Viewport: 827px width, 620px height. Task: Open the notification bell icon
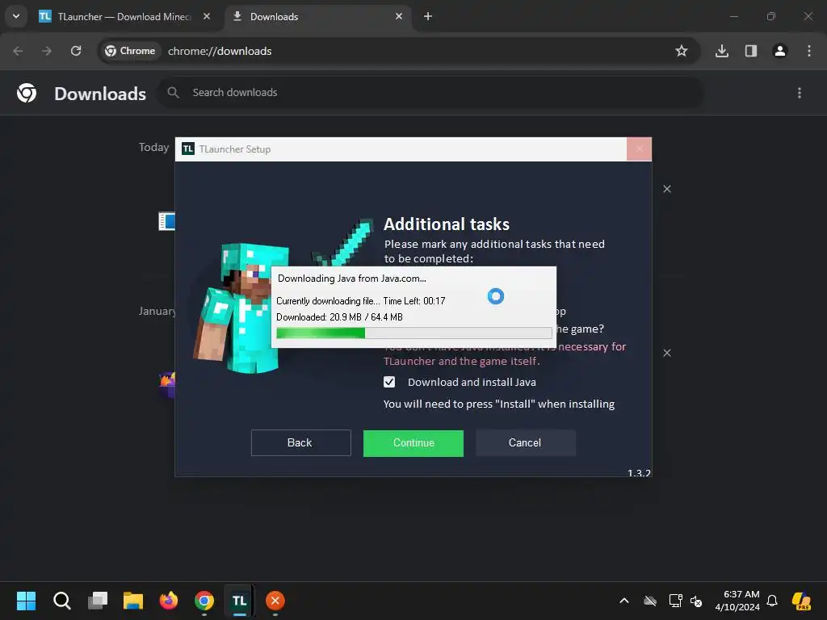tap(772, 601)
